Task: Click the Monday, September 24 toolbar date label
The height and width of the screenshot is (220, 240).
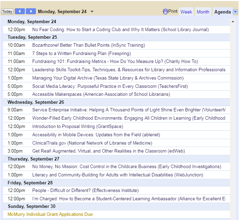Action: 62,12
